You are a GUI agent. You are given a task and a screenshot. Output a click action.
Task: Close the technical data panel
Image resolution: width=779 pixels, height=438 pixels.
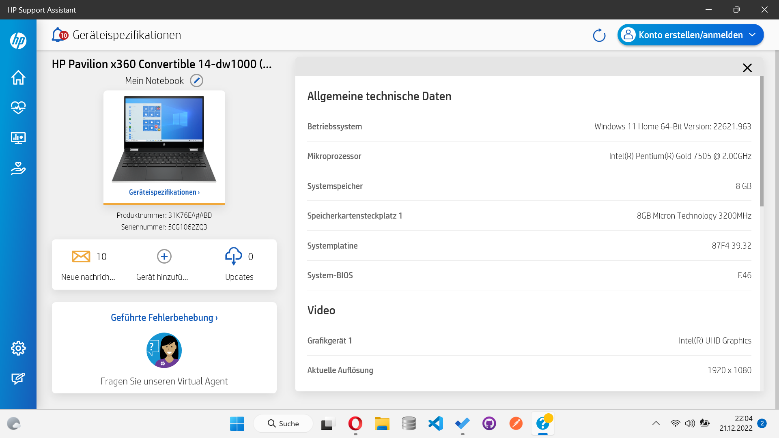point(747,68)
